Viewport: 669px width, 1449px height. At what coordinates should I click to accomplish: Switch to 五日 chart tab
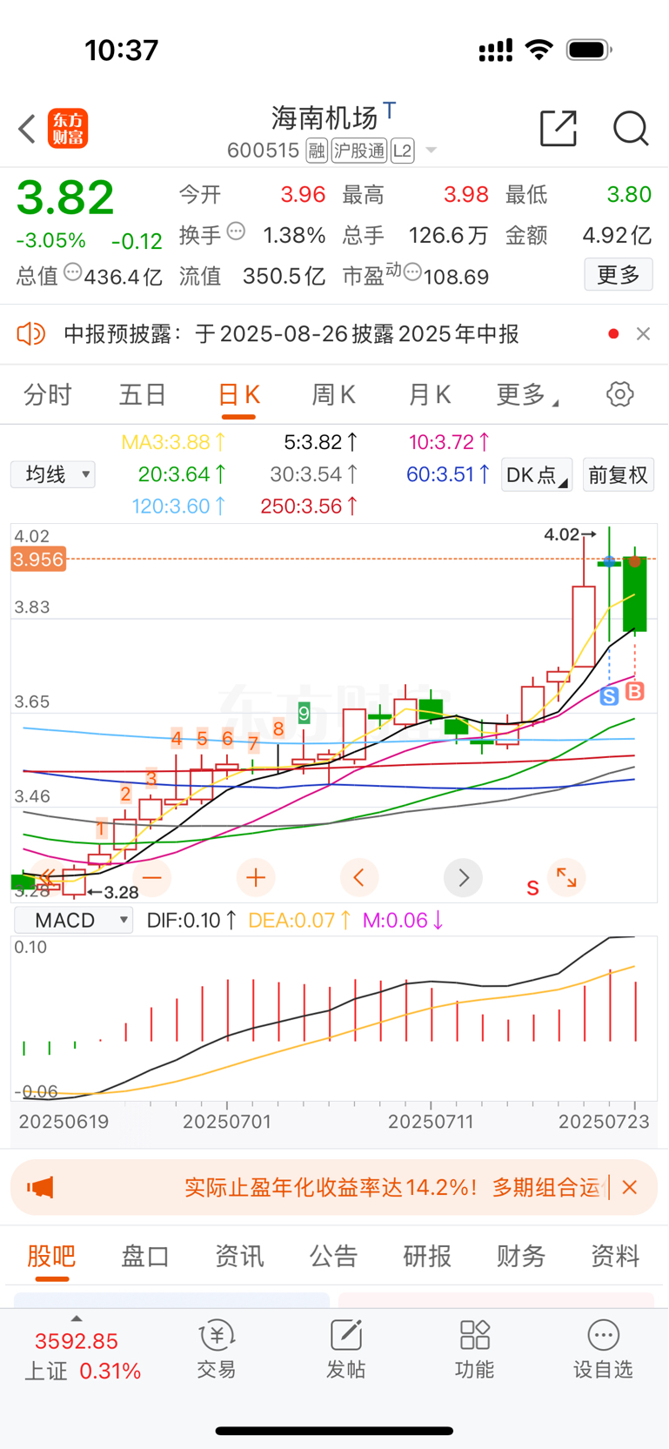tap(143, 395)
